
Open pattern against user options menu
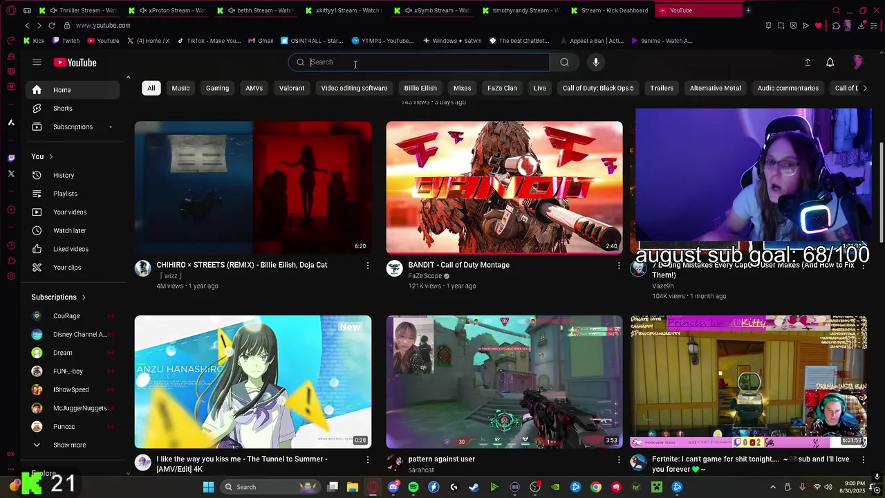click(x=619, y=459)
